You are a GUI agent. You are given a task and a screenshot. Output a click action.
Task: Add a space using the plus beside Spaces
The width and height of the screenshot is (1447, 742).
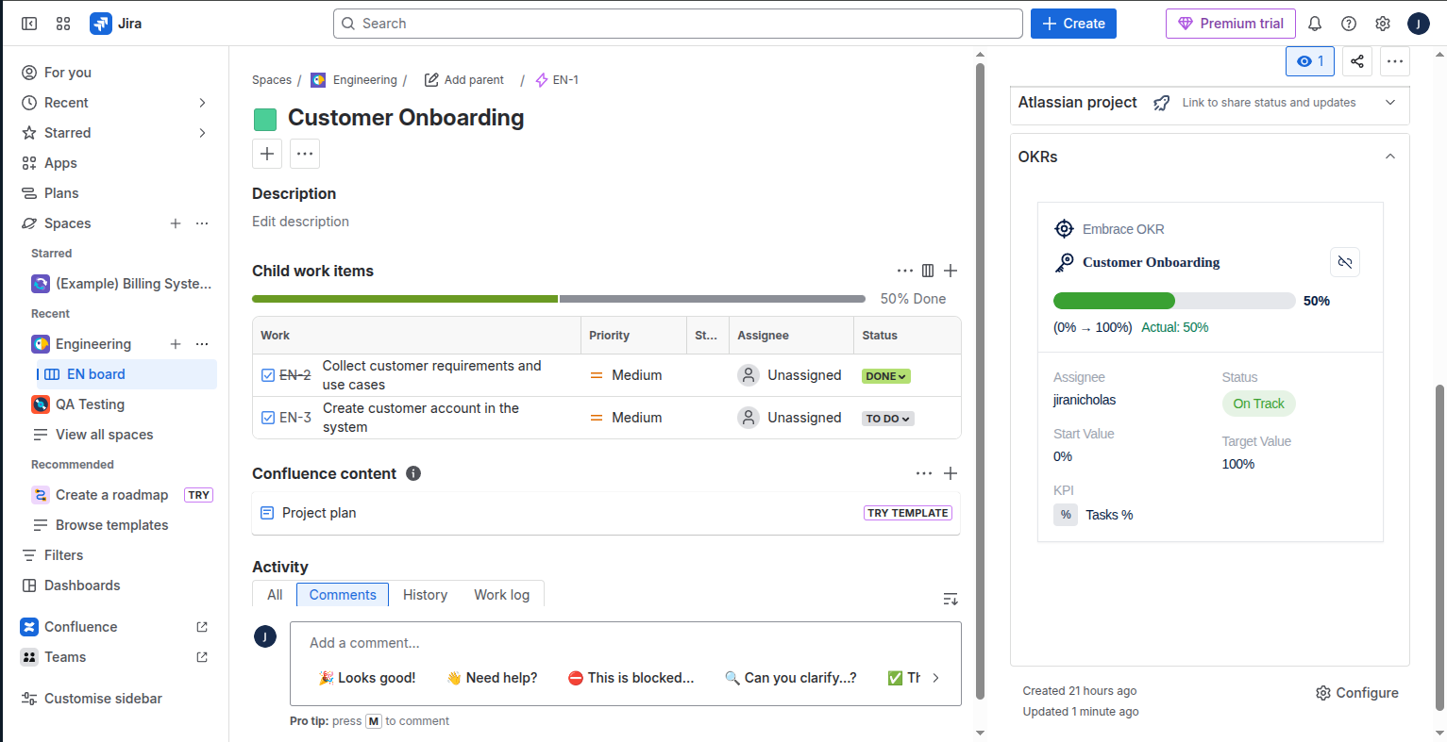tap(176, 223)
